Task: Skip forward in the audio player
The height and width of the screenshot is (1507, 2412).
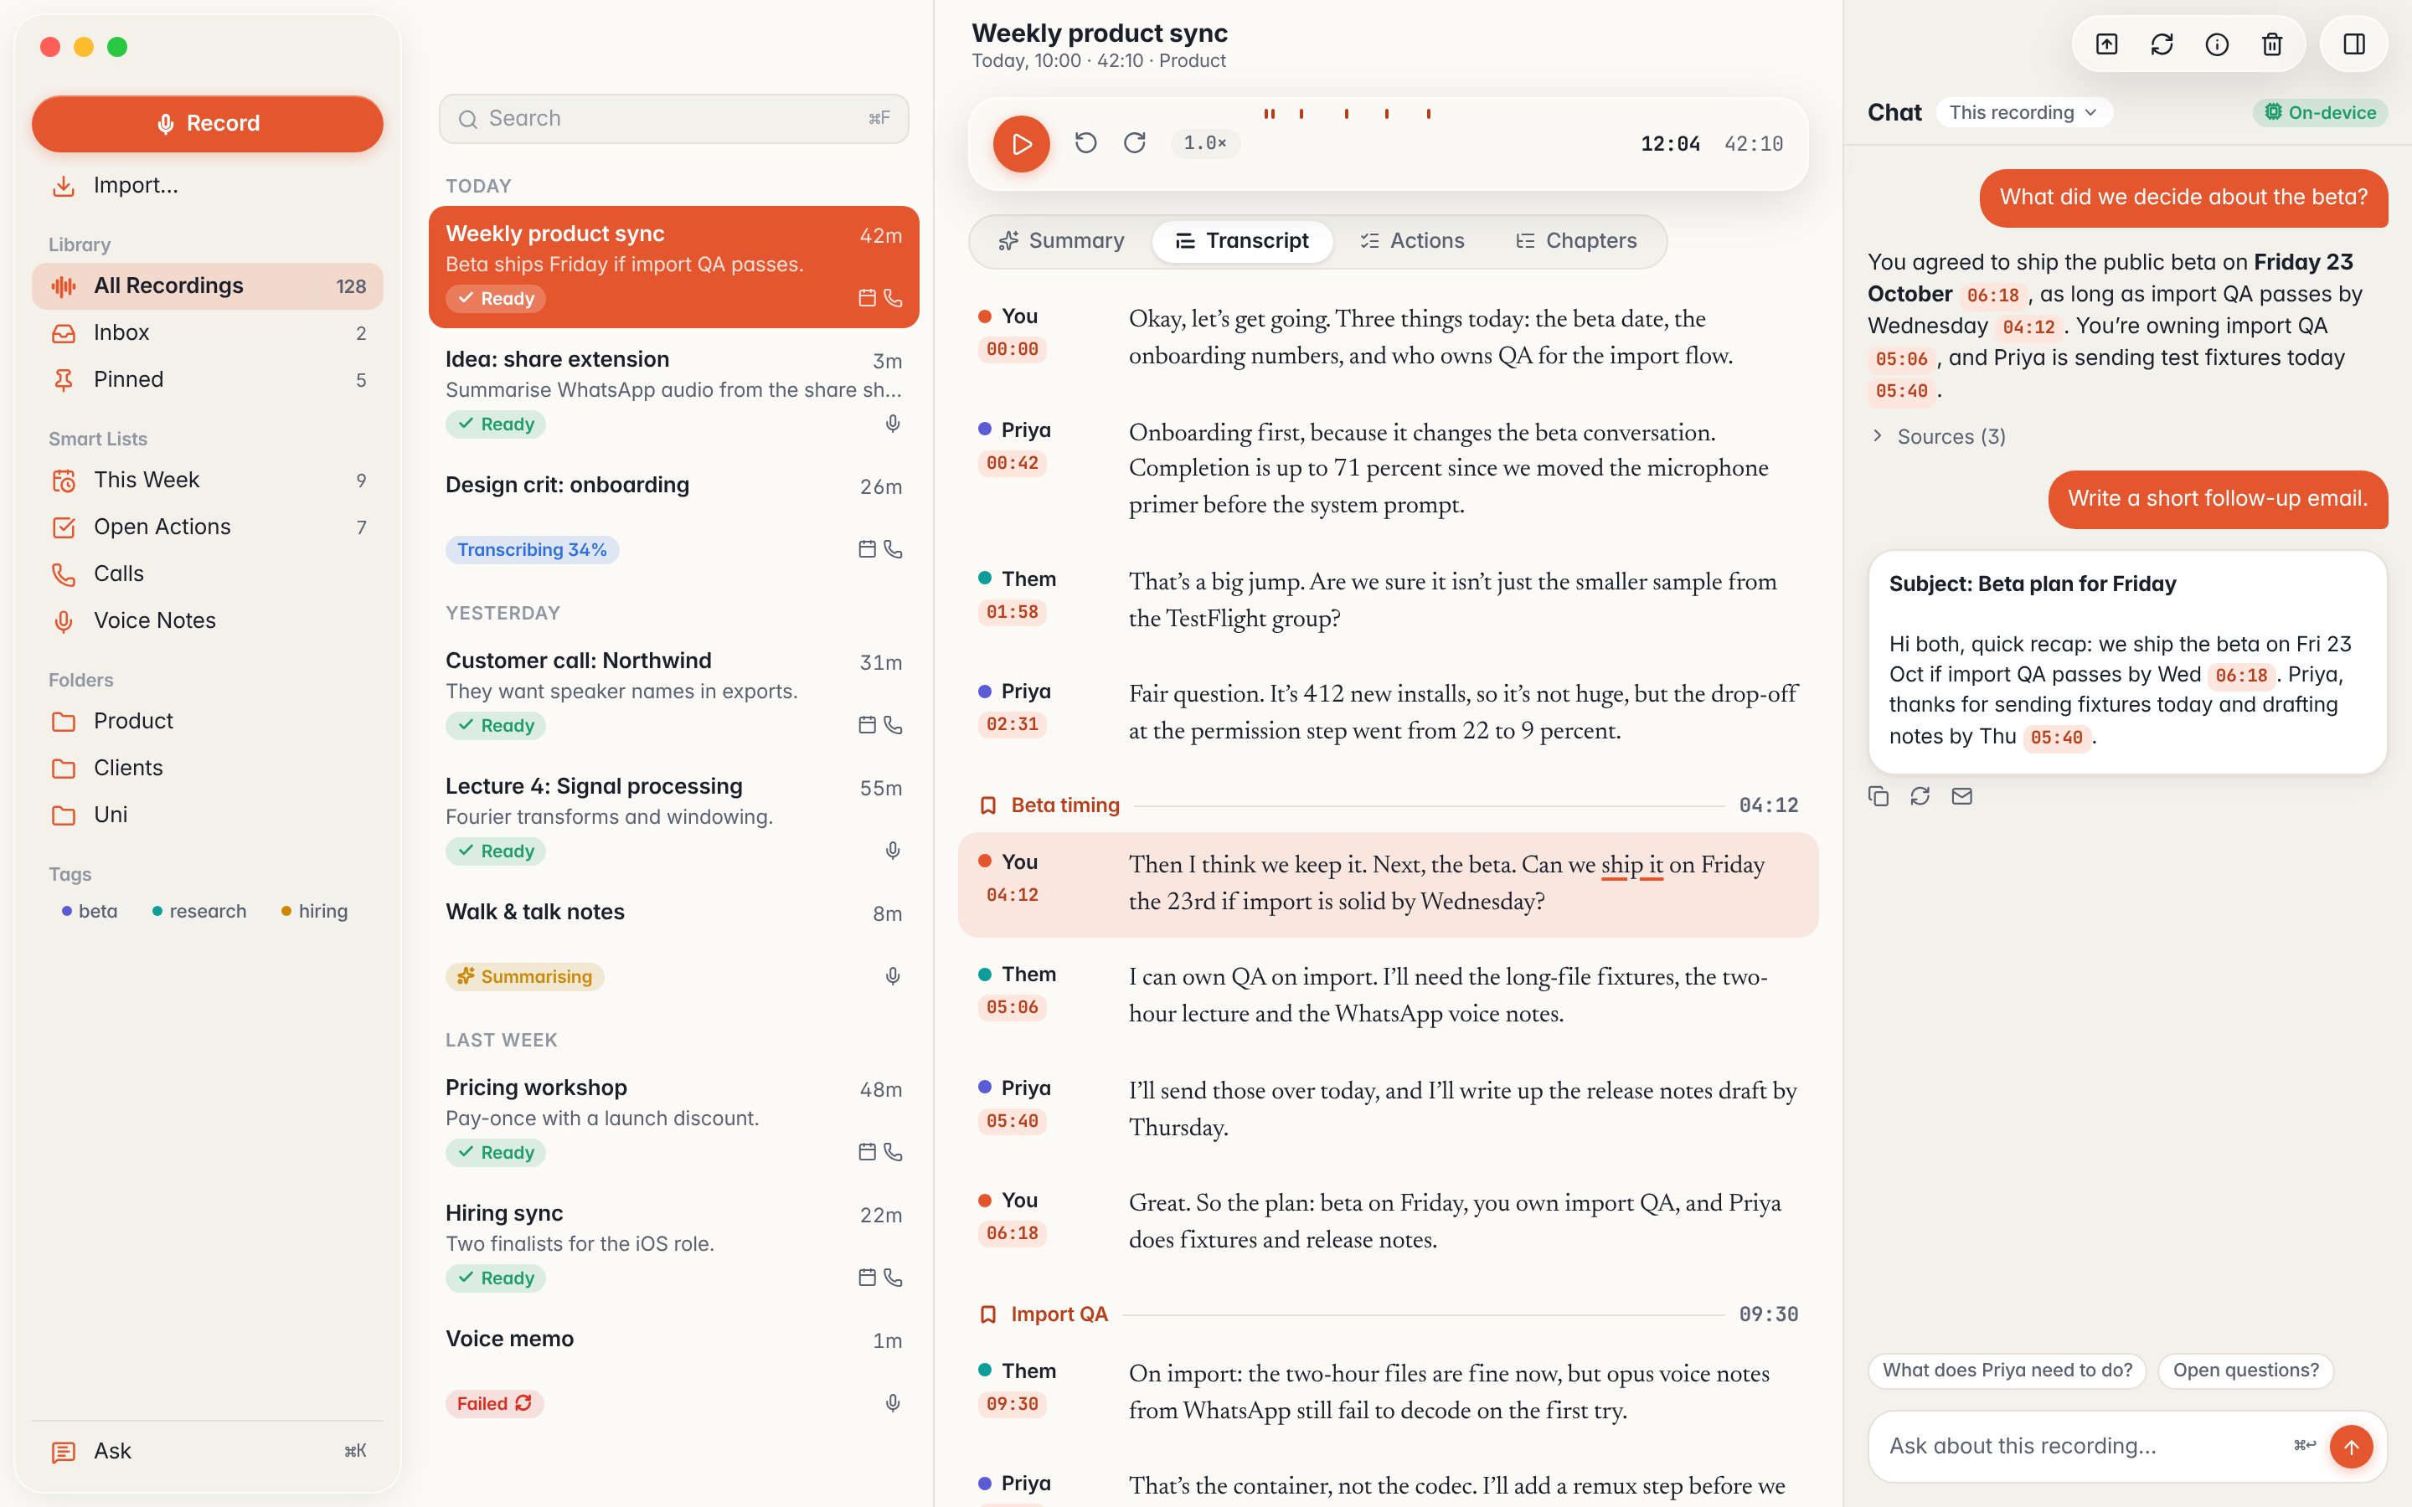Action: [x=1134, y=143]
